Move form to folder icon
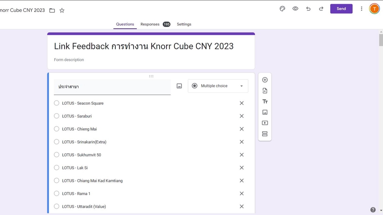Image resolution: width=383 pixels, height=215 pixels. click(52, 10)
